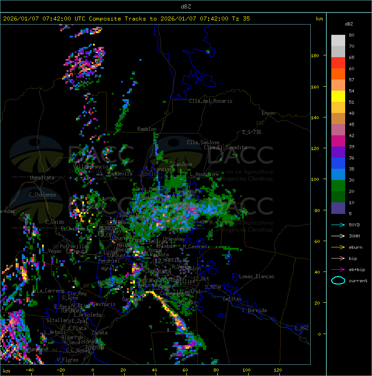Click the 'Perdriel' map label

(109, 261)
